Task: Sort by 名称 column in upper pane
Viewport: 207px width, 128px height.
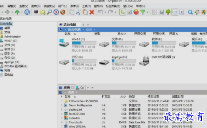Action: pos(67,34)
